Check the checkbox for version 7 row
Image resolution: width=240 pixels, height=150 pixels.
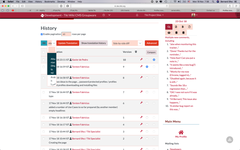point(43,92)
